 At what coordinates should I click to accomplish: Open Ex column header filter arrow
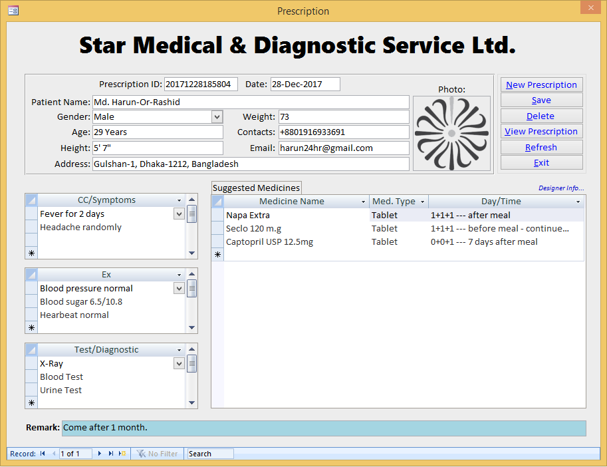pyautogui.click(x=180, y=275)
